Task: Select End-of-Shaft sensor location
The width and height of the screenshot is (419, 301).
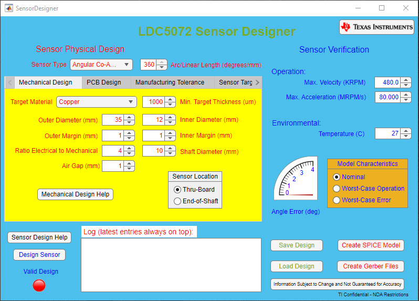Action: [177, 201]
